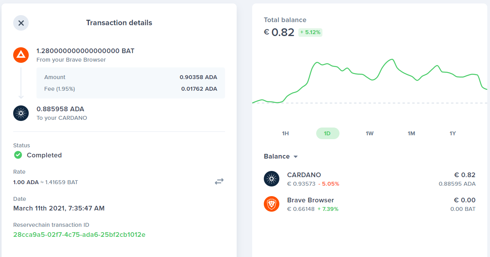490x257 pixels.
Task: Click the orange BAT token icon
Action: pyautogui.click(x=21, y=55)
